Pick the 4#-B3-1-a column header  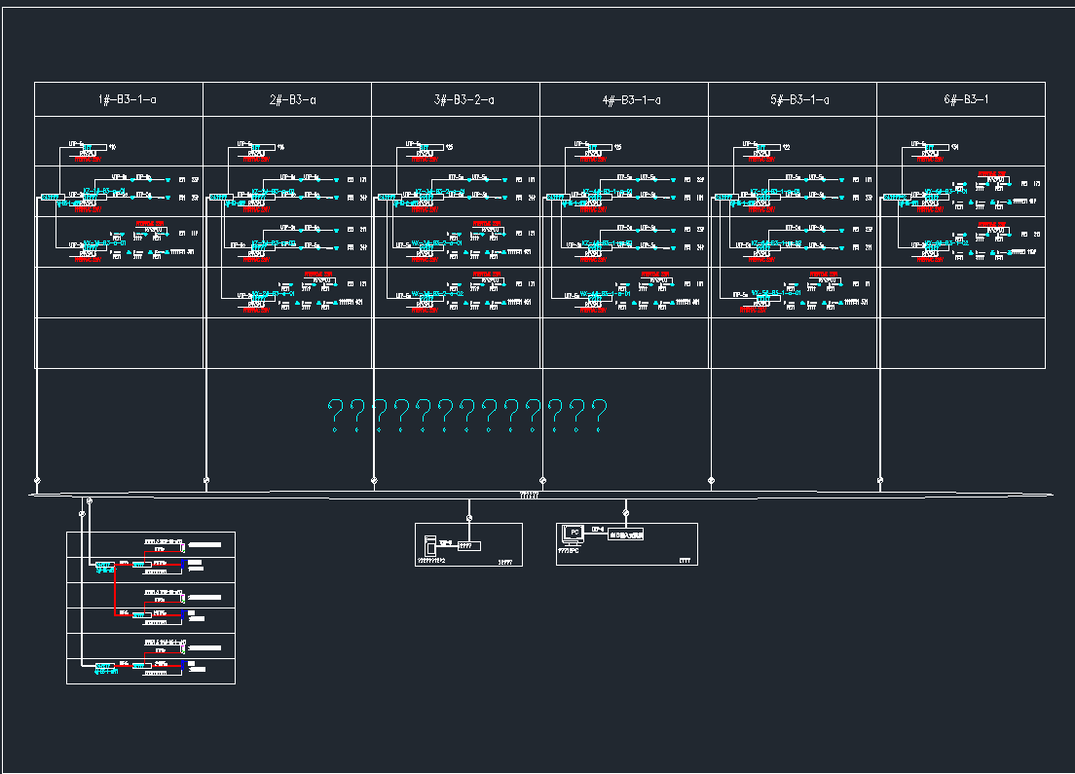[631, 100]
